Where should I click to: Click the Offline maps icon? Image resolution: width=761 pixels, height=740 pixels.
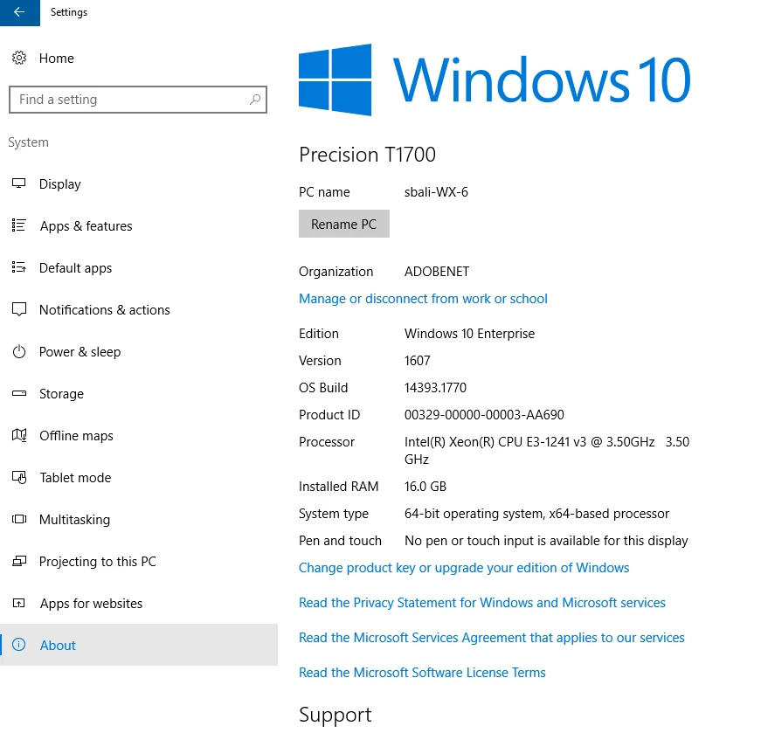pos(19,435)
